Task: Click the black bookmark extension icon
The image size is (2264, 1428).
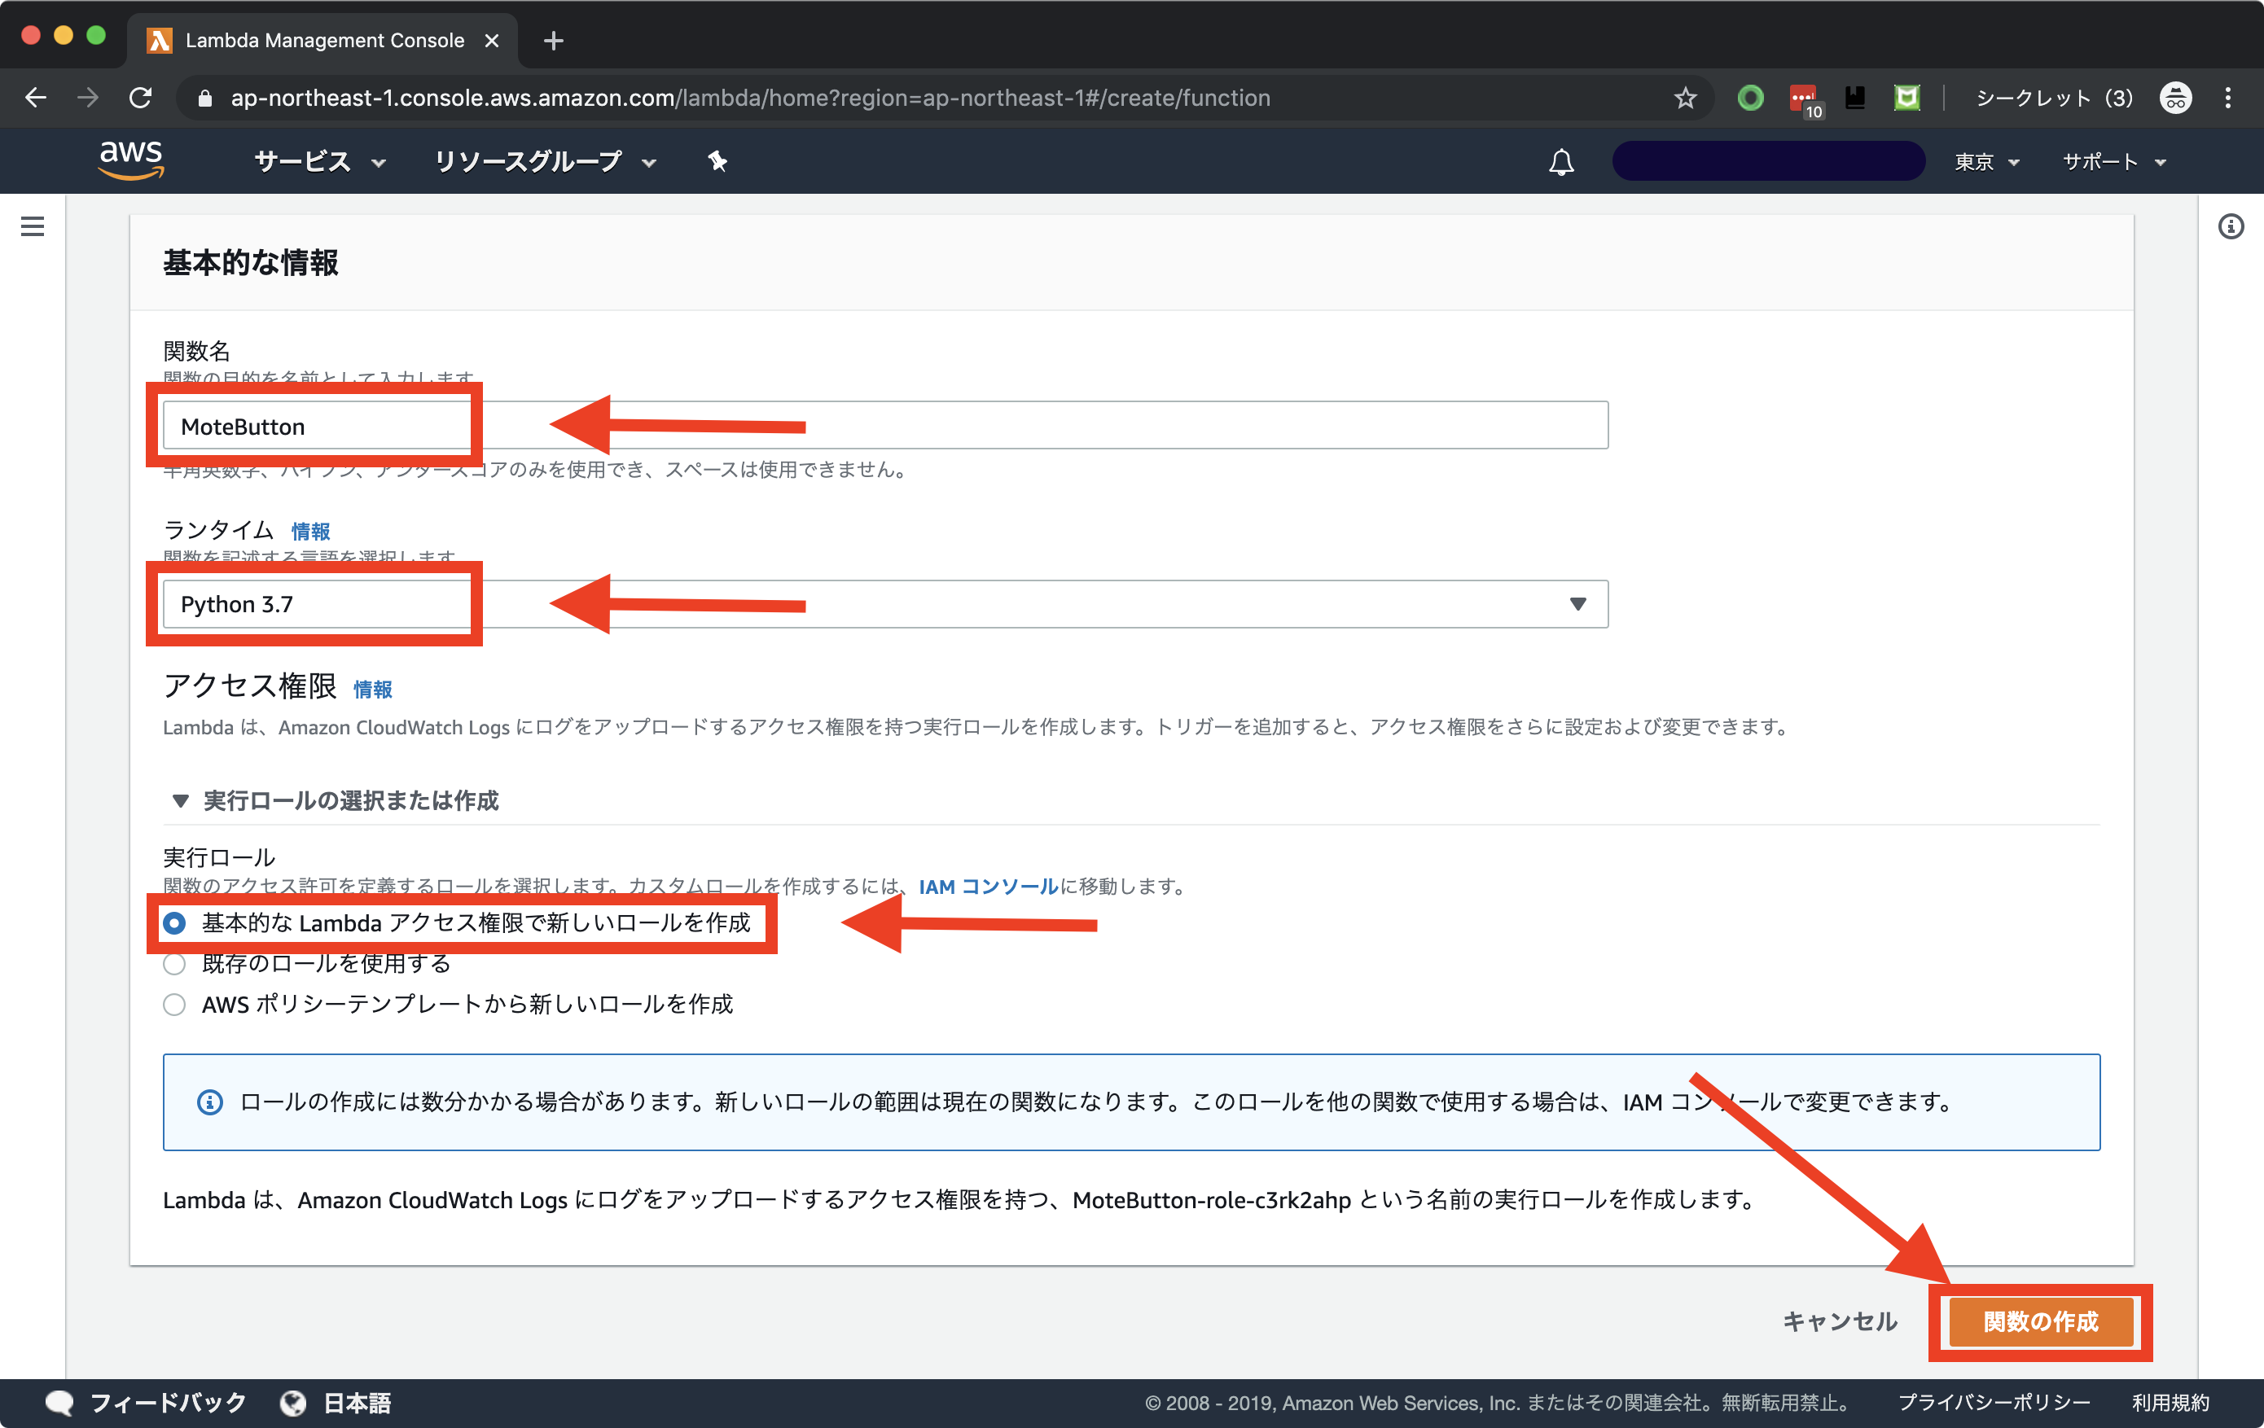Action: [x=1855, y=98]
